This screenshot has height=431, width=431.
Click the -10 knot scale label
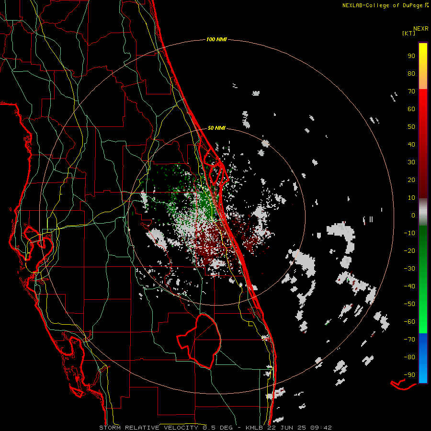point(409,233)
